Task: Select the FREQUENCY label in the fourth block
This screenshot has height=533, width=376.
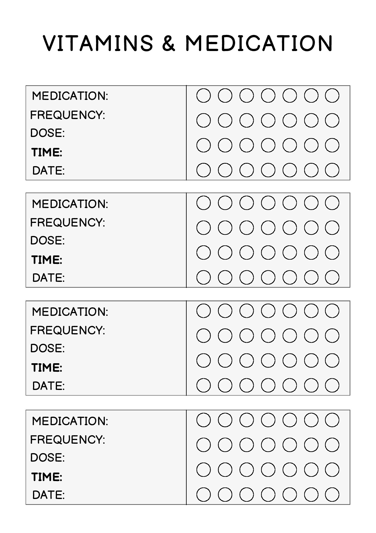Action: (x=68, y=439)
